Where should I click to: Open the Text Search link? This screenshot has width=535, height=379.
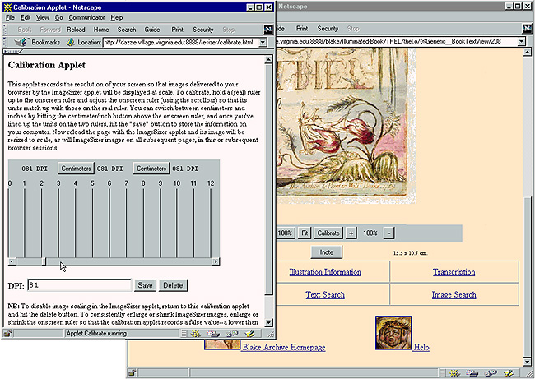[325, 295]
